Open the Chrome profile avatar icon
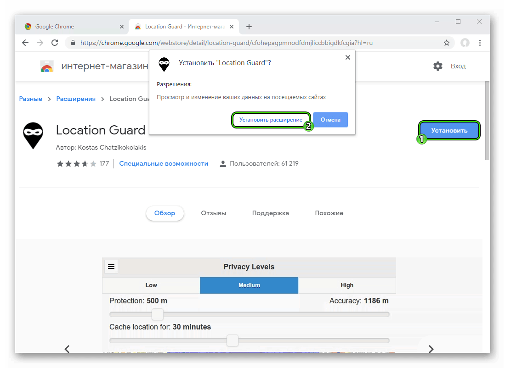The width and height of the screenshot is (505, 368). 465,43
